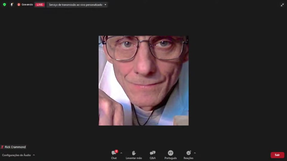
Task: Expand the chat options arrow
Action: 121,153
